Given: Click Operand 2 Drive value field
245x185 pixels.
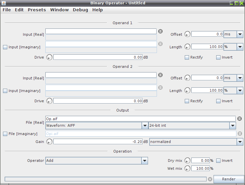Looking at the screenshot, I should tap(98, 101).
